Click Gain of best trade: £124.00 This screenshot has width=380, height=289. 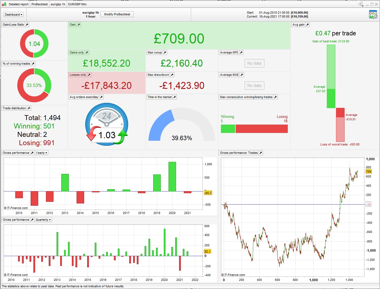[x=331, y=41]
